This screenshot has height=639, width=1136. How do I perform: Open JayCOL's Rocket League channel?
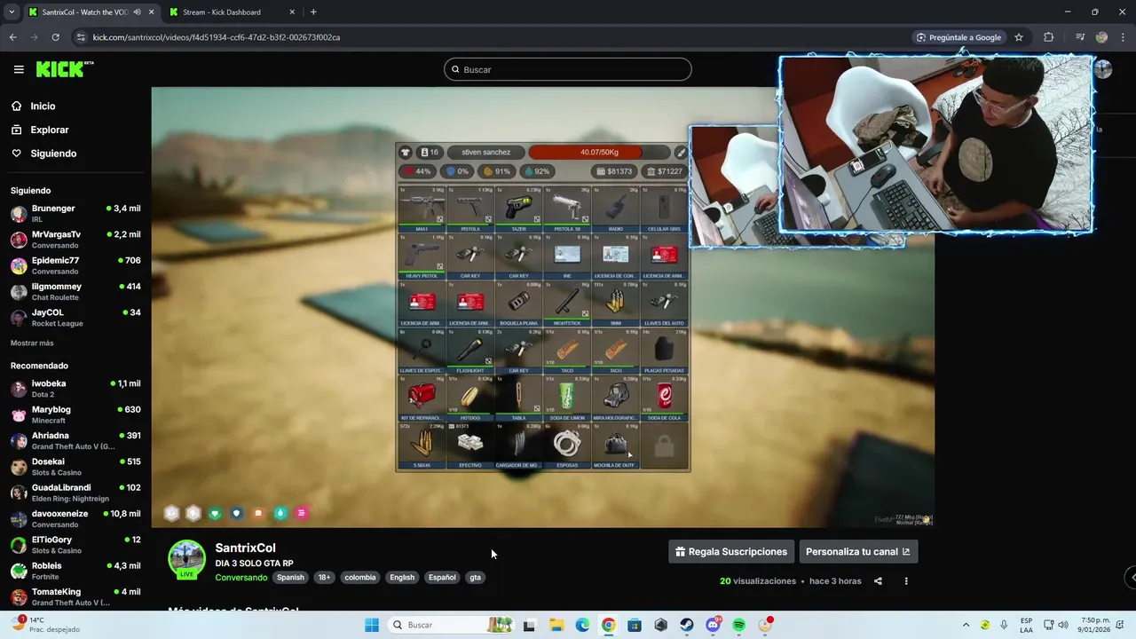(x=75, y=318)
